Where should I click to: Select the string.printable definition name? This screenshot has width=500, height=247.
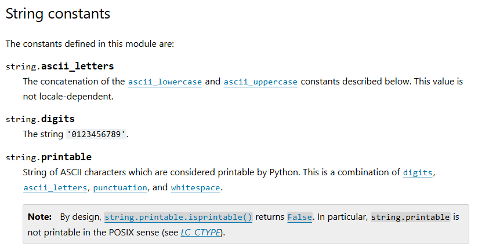49,157
